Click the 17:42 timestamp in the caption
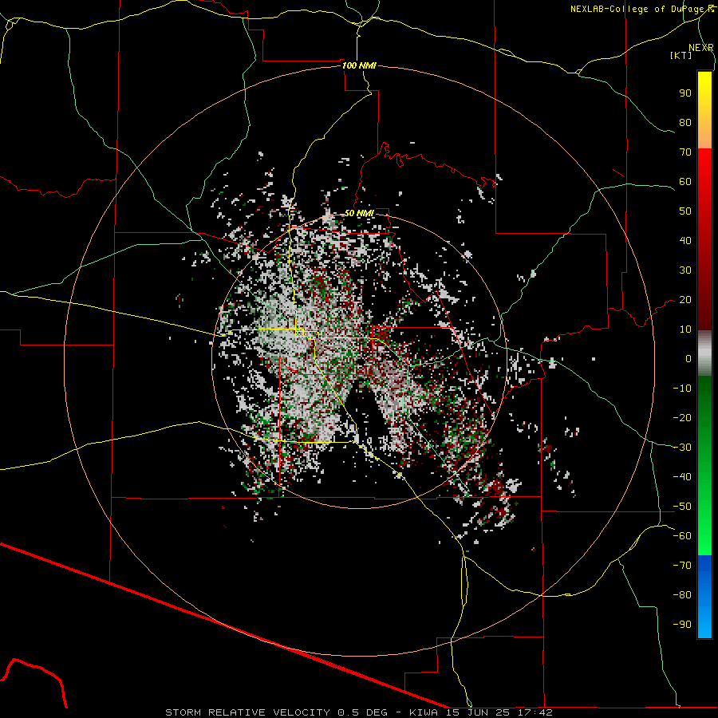Screen dimensions: 718x718 pos(535,712)
